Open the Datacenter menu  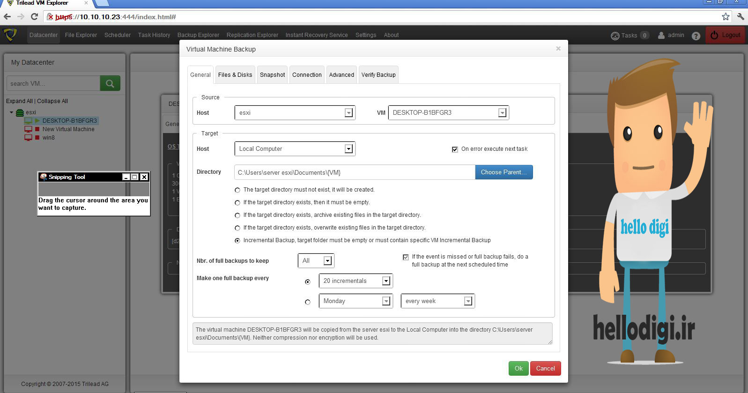pos(44,35)
